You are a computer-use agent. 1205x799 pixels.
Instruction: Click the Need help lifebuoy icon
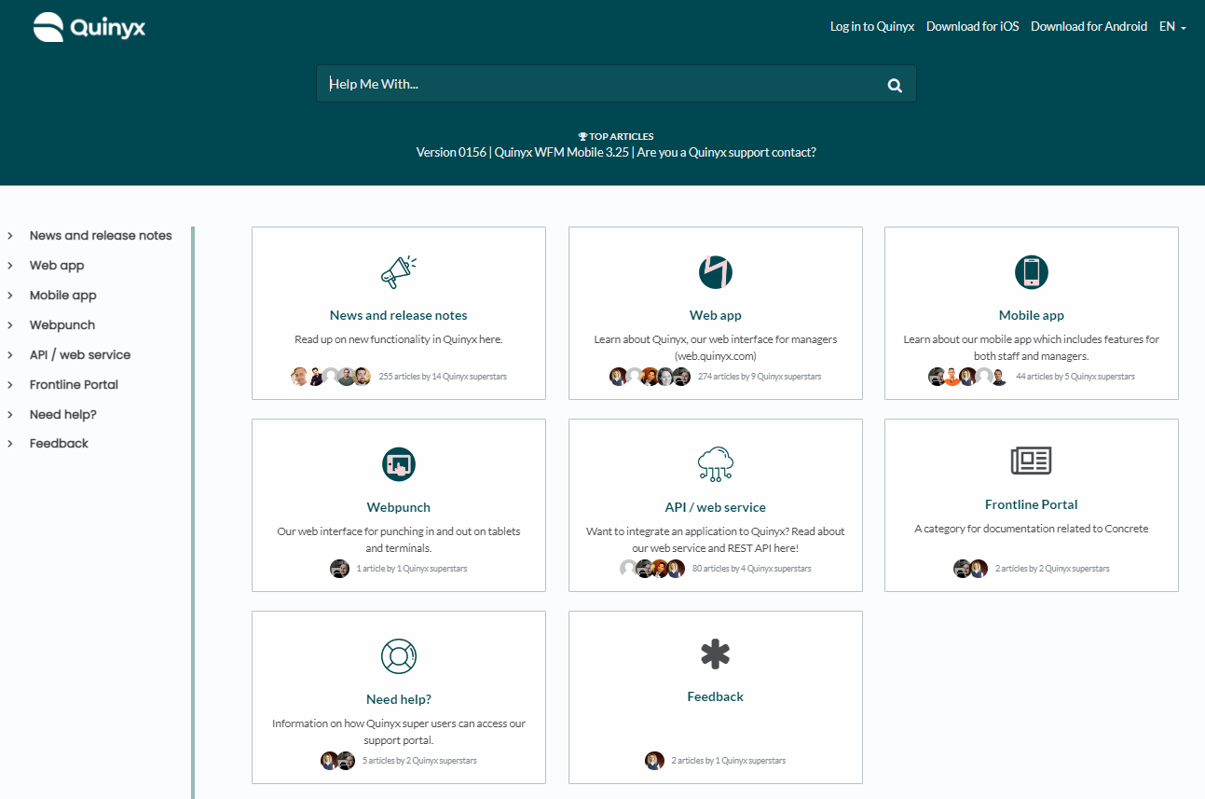399,656
